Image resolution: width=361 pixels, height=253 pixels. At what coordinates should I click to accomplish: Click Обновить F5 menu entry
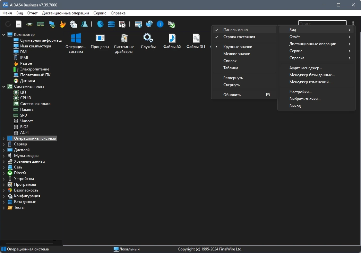244,95
